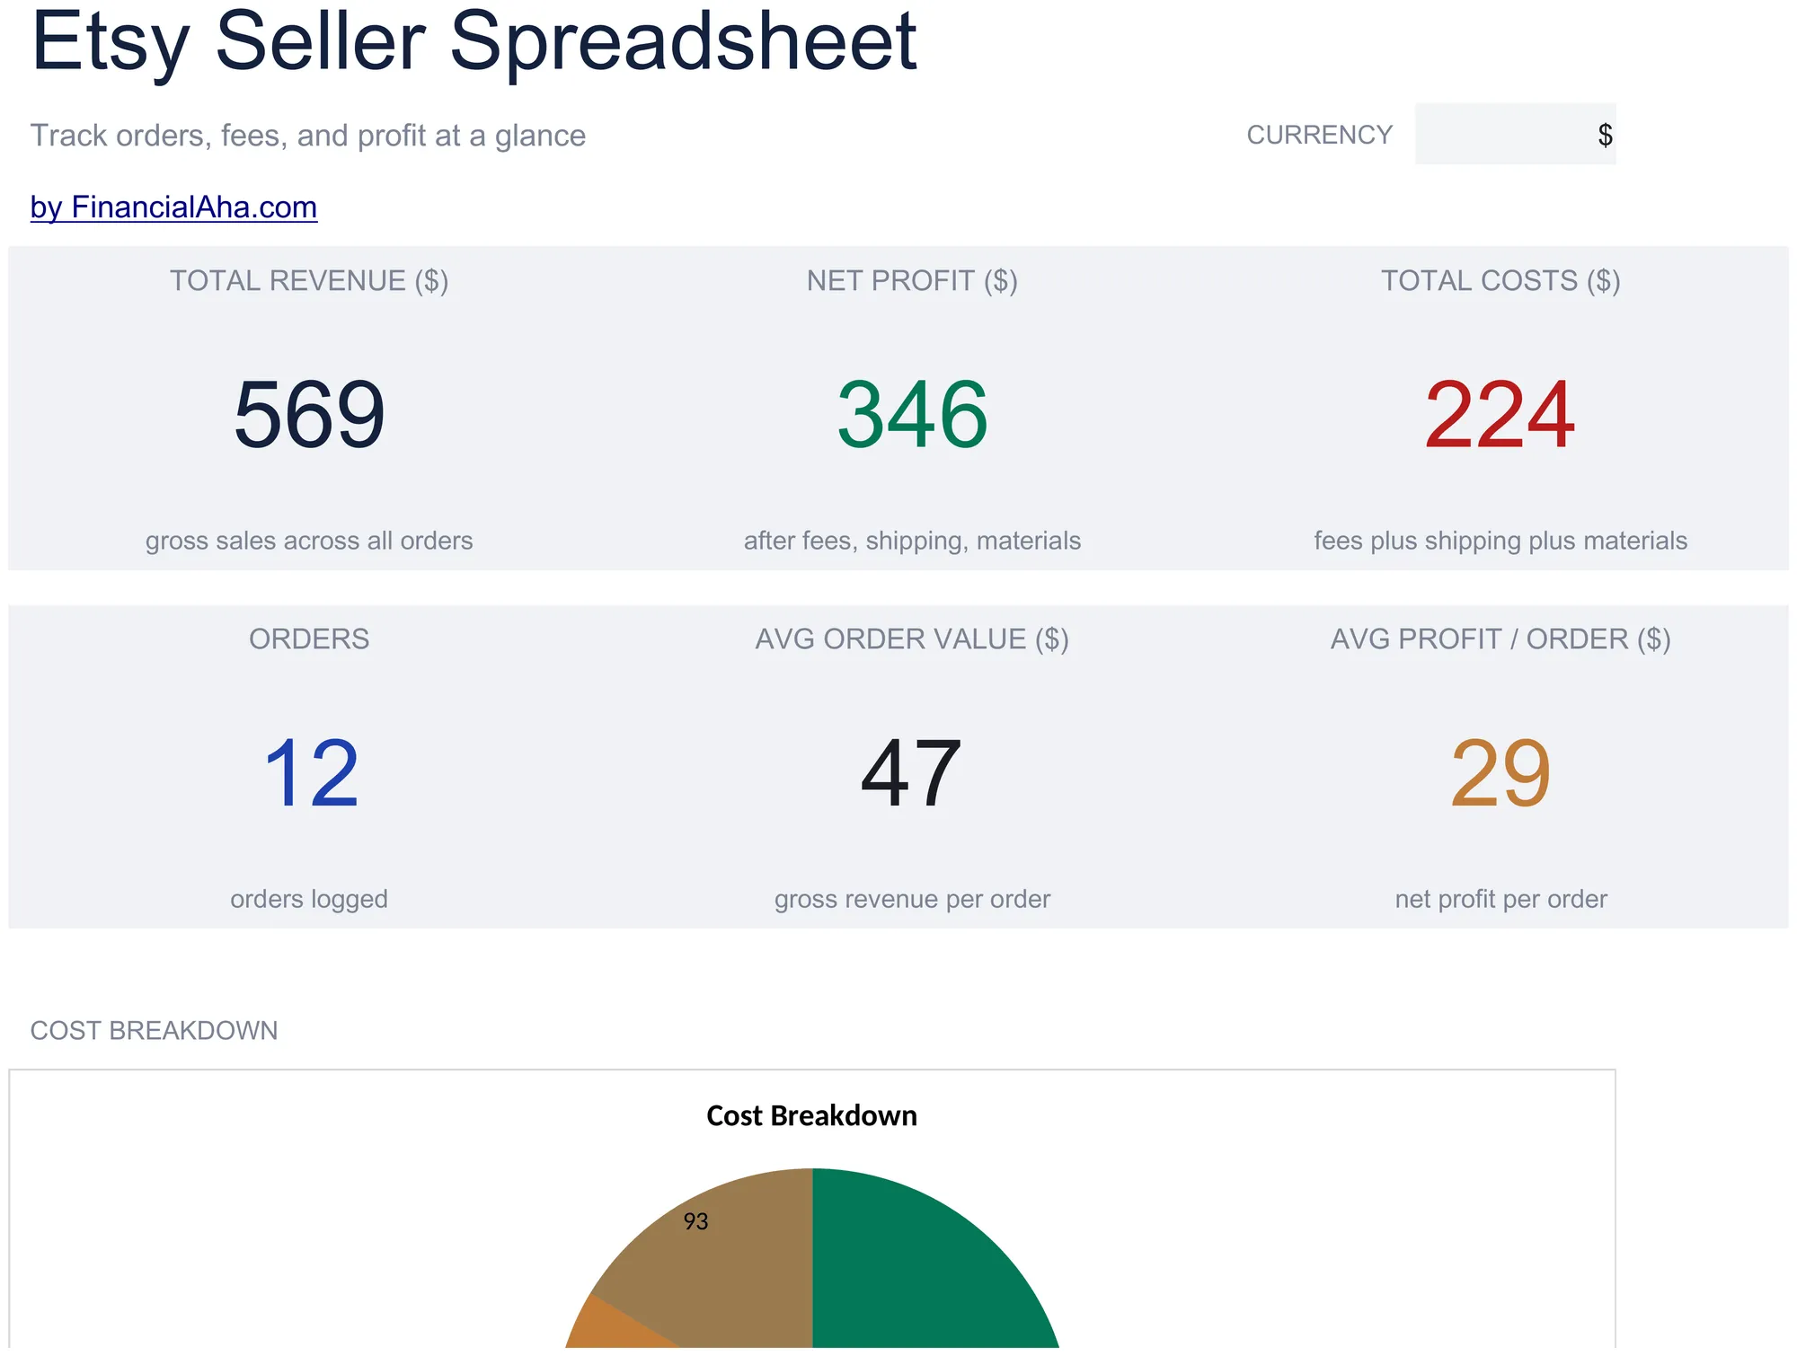Click the Avg Order Value 47
The width and height of the screenshot is (1797, 1356).
pyautogui.click(x=911, y=773)
